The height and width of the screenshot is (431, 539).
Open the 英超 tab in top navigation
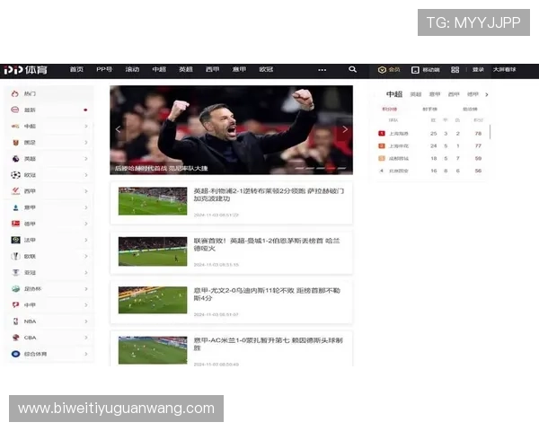coord(185,69)
